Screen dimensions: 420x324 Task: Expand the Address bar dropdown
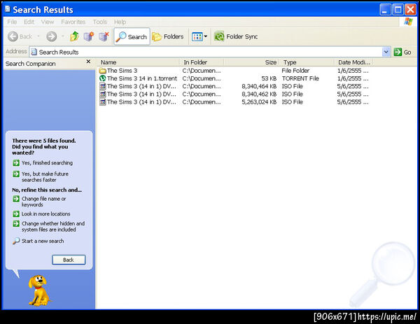click(386, 52)
